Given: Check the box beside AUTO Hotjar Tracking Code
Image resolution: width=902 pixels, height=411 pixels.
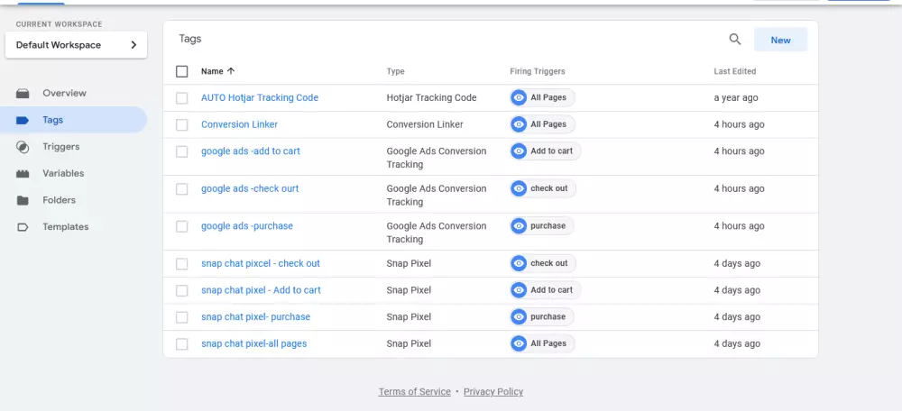Looking at the screenshot, I should tap(182, 98).
